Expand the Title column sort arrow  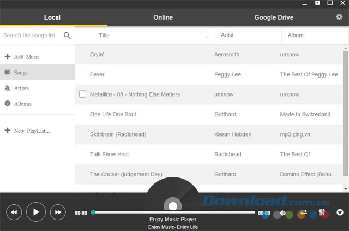tap(207, 37)
